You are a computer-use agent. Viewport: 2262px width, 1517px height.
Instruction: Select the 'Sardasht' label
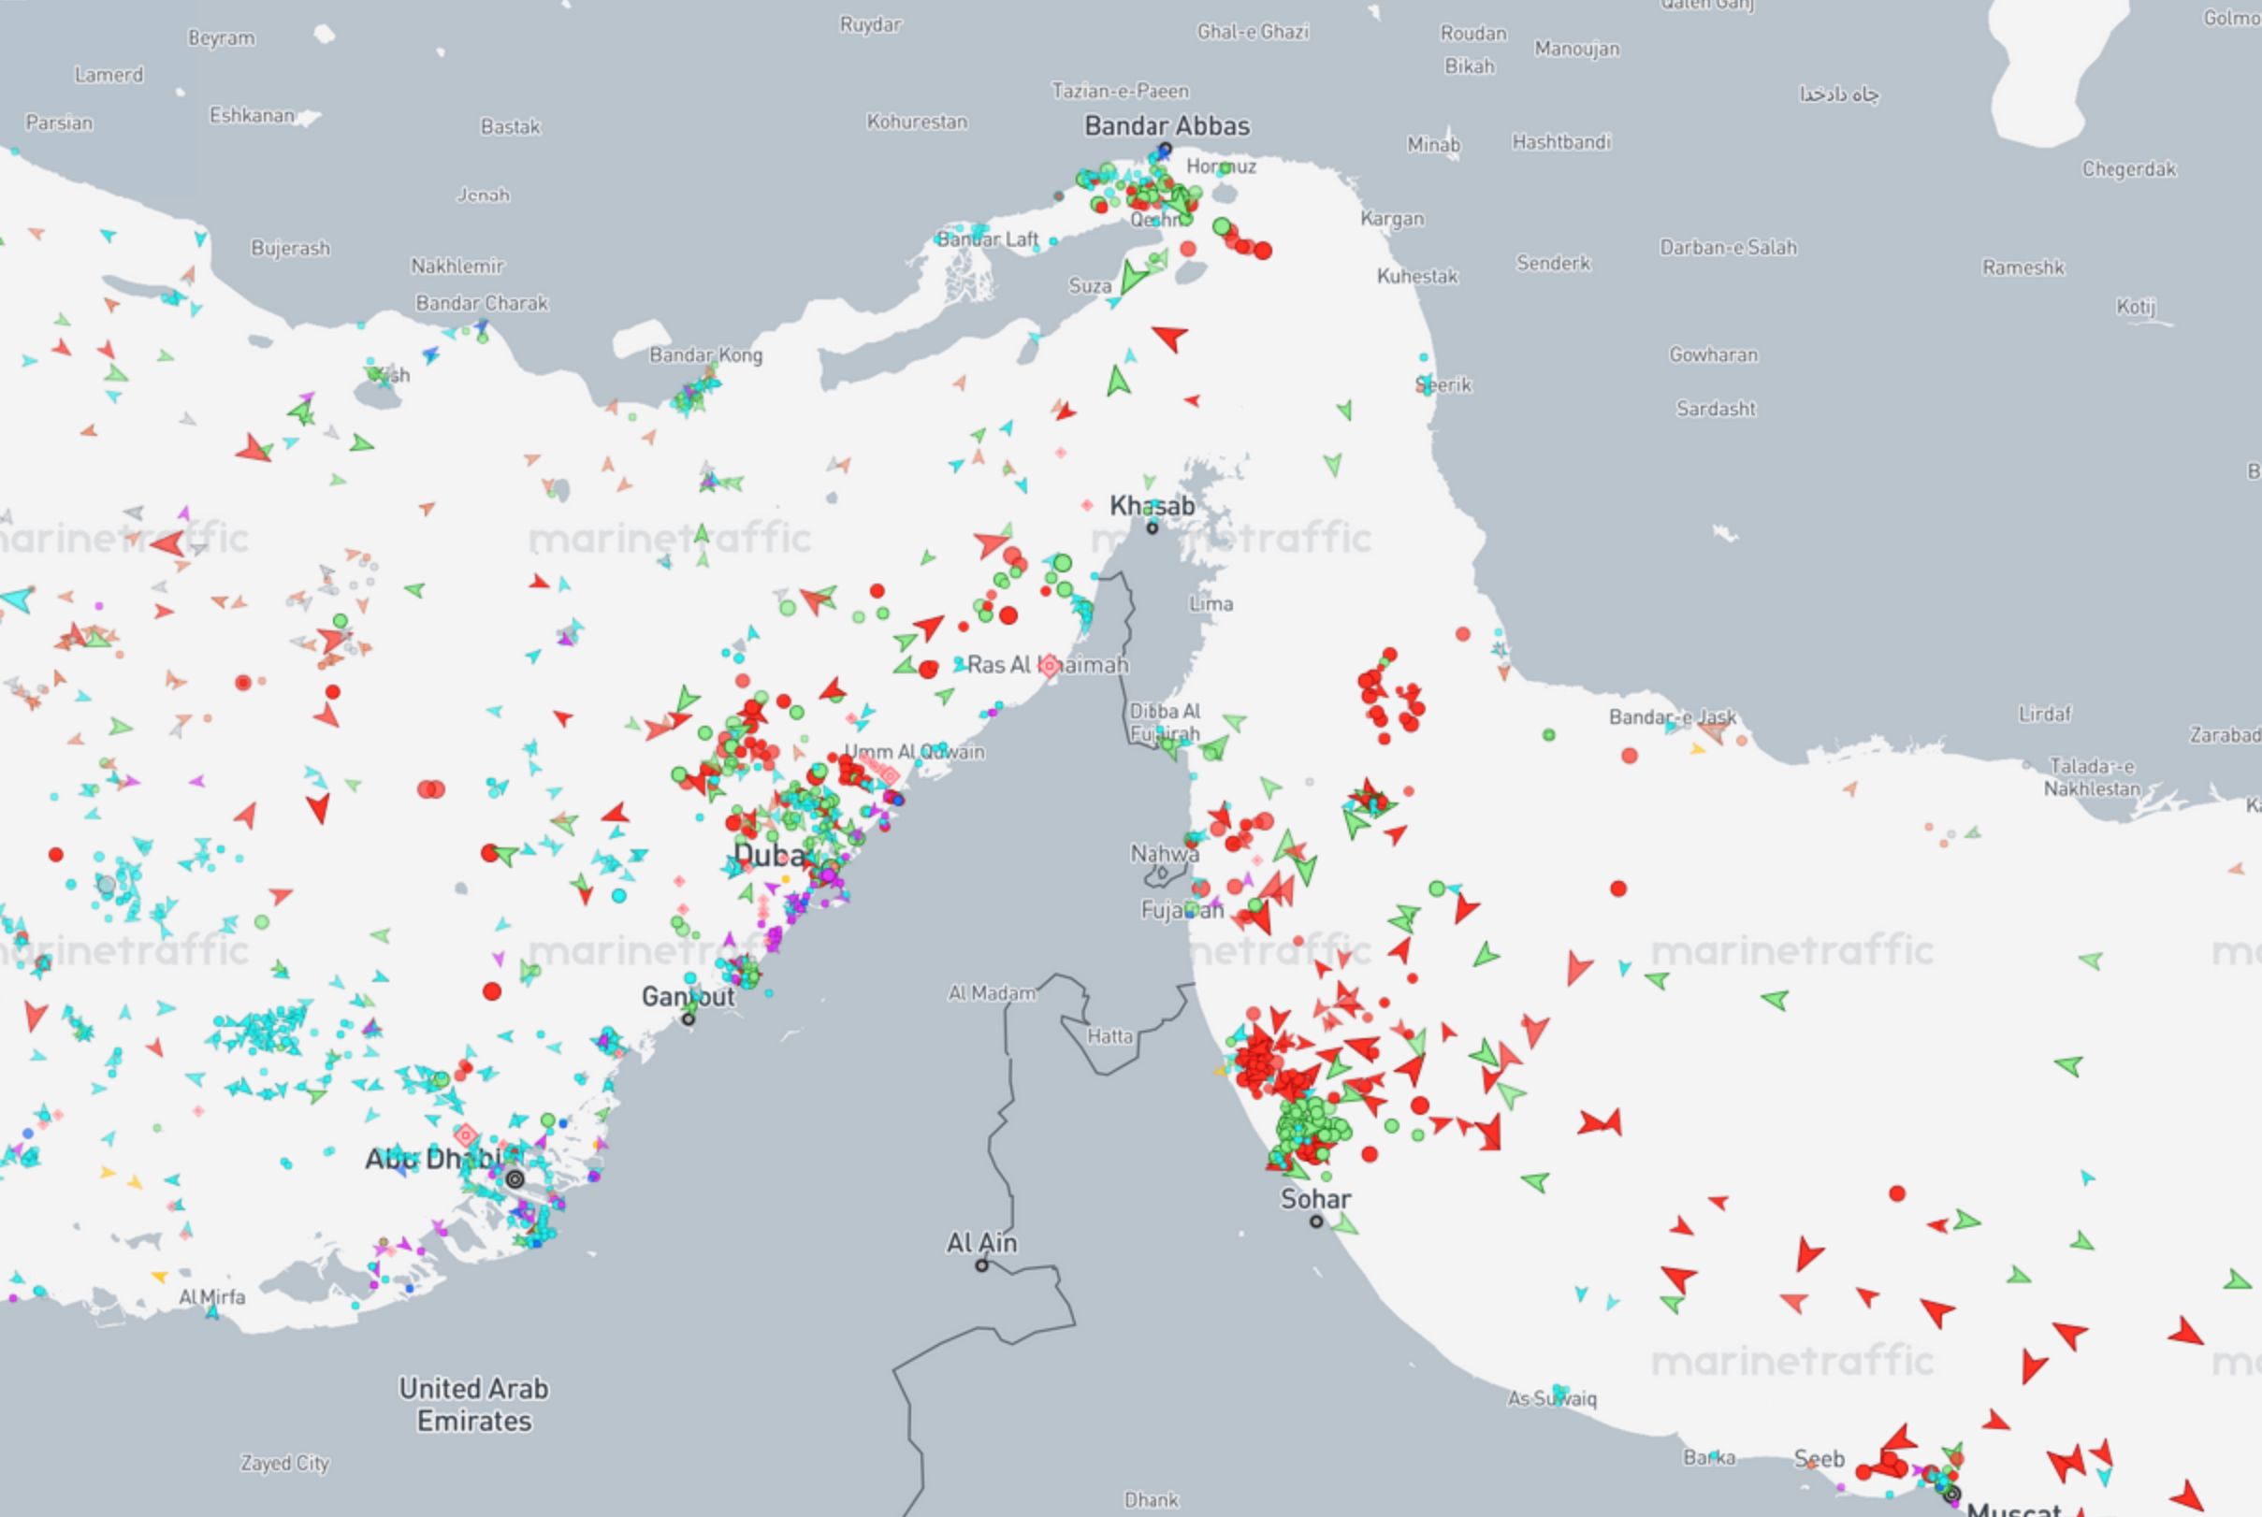pos(1717,409)
